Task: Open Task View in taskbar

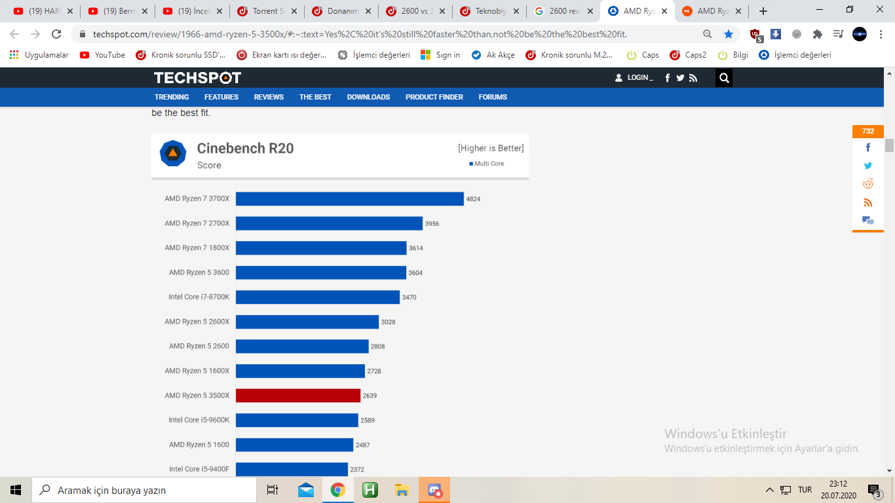Action: 273,490
